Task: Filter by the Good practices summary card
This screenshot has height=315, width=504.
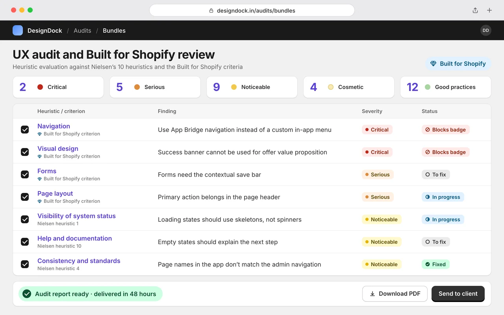Action: pyautogui.click(x=446, y=87)
